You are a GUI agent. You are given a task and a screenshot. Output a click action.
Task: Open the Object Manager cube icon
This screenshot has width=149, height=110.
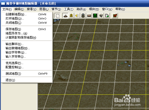point(101,16)
